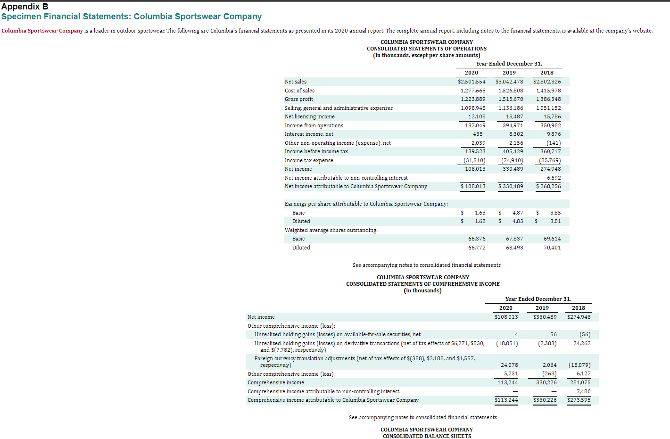The height and width of the screenshot is (439, 670).
Task: Select the Net income value $108,013
Action: 476,169
